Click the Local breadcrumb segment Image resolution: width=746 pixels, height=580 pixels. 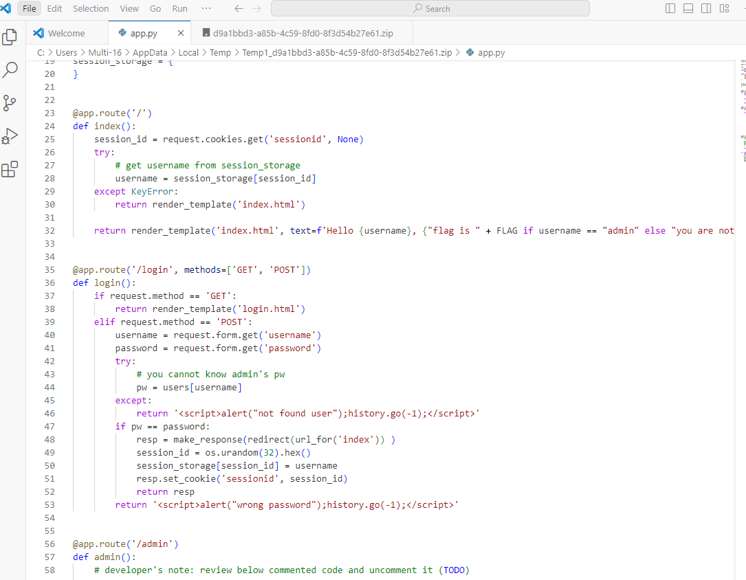click(x=188, y=52)
